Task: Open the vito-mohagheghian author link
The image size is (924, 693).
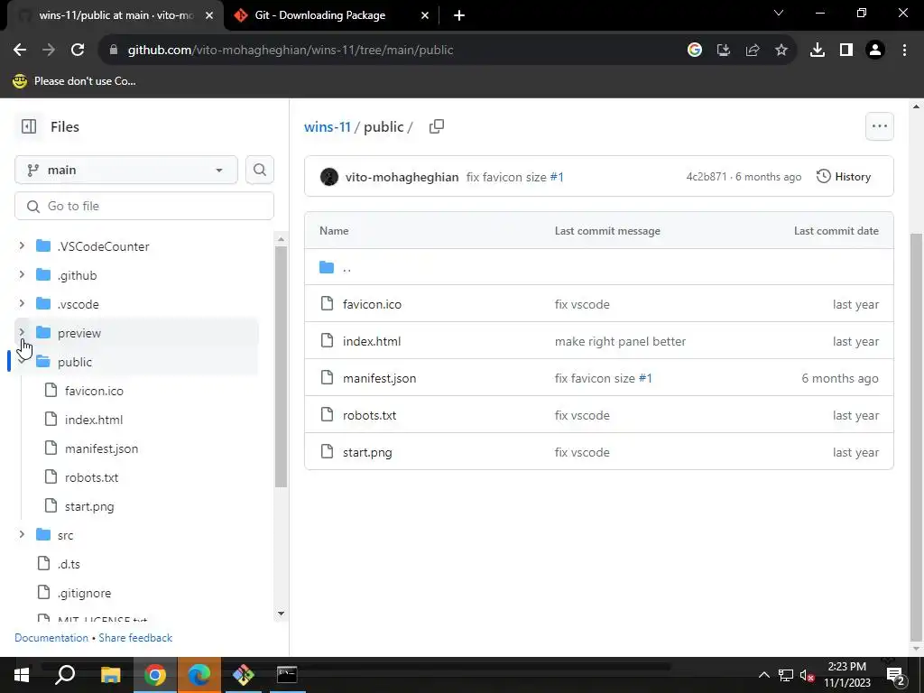Action: coord(402,177)
